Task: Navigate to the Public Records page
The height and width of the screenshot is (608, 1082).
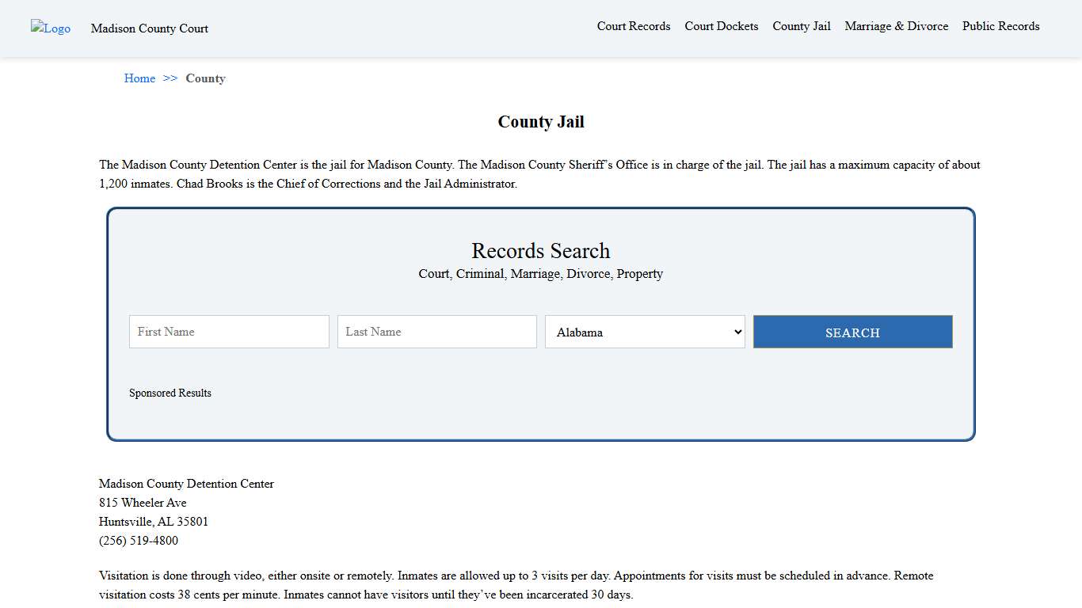Action: [1000, 26]
